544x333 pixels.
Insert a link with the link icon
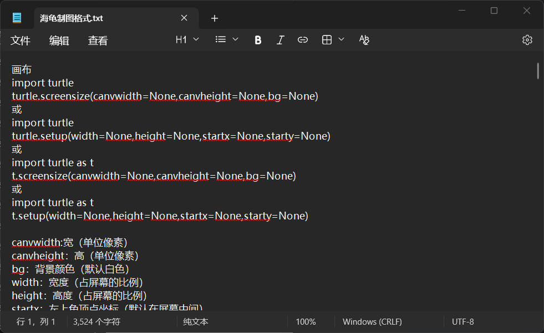303,40
